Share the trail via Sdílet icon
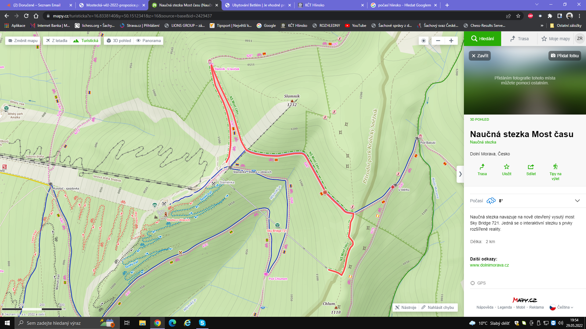Viewport: 586px width, 329px height. coord(531,167)
